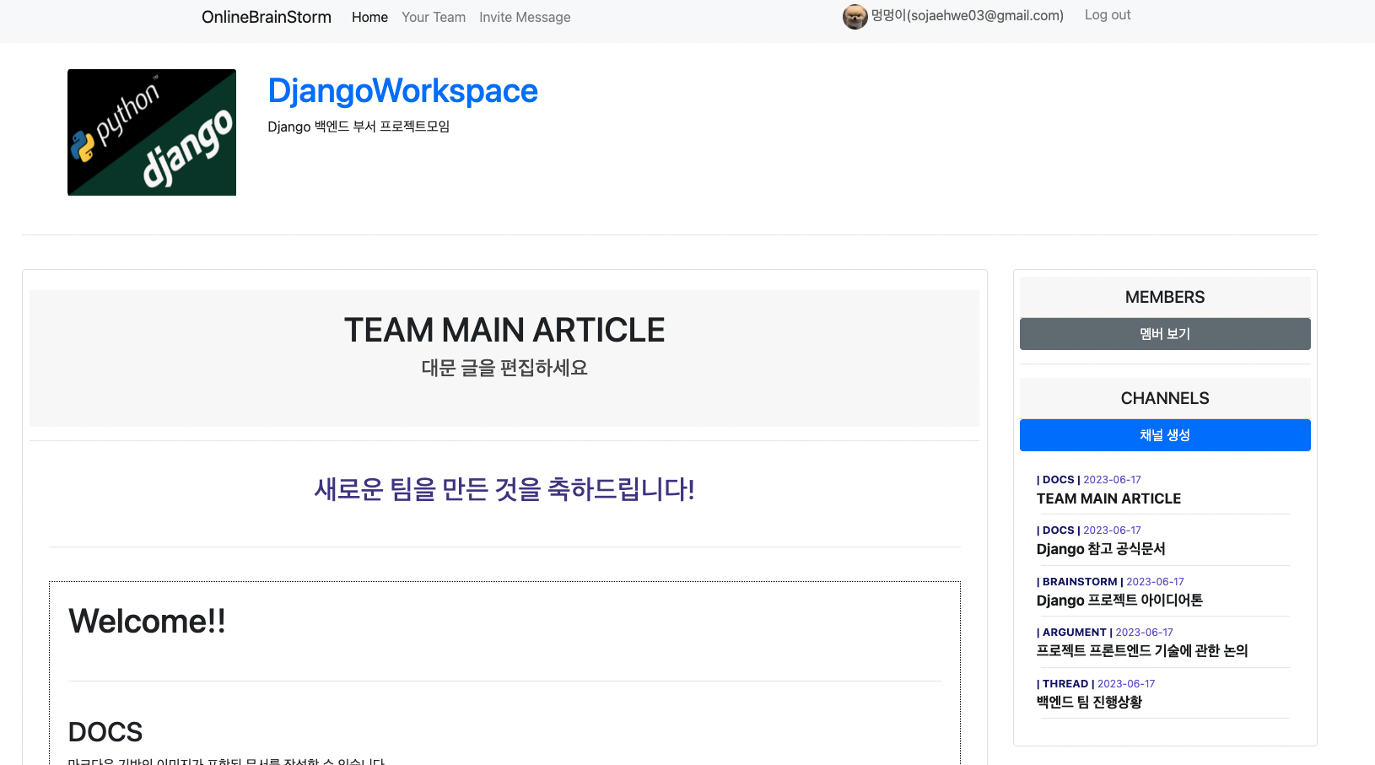Screen dimensions: 1375x765
Task: Click the 새로운 팀을 만든 것을 축하드립니다! heading
Action: click(x=504, y=489)
